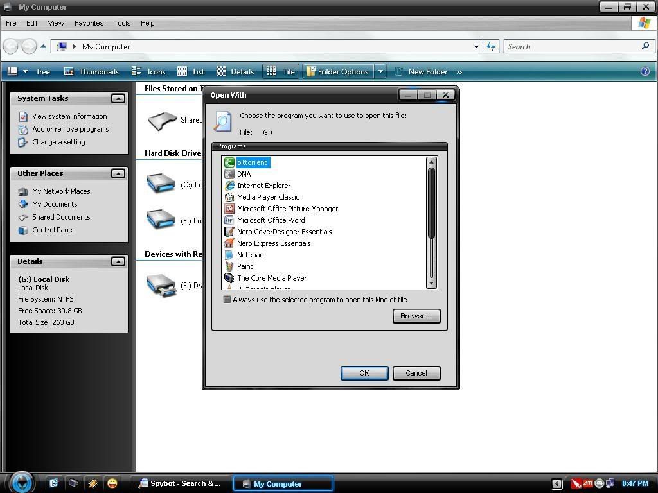
Task: Choose Nero Express Essentials icon
Action: (x=229, y=243)
